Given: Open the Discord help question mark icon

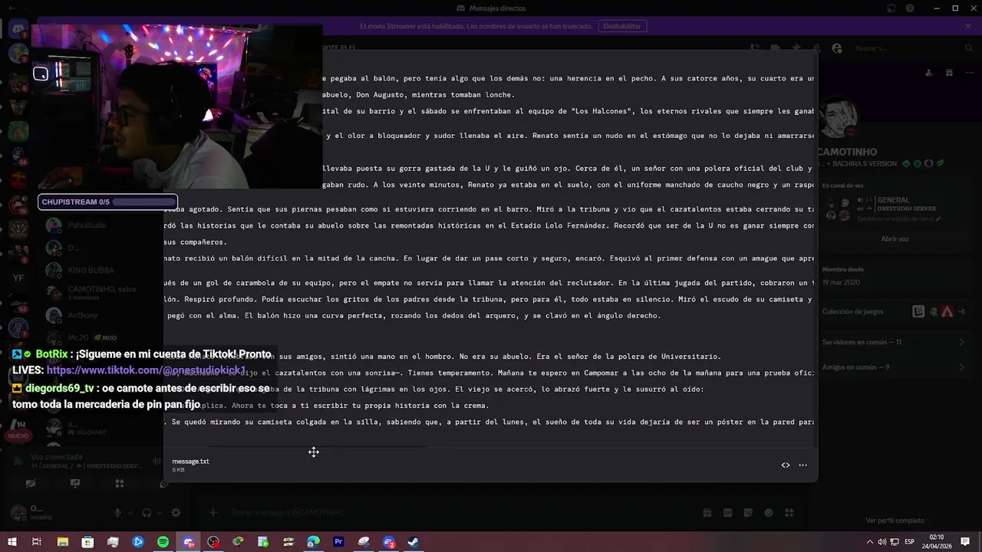Looking at the screenshot, I should tap(910, 8).
